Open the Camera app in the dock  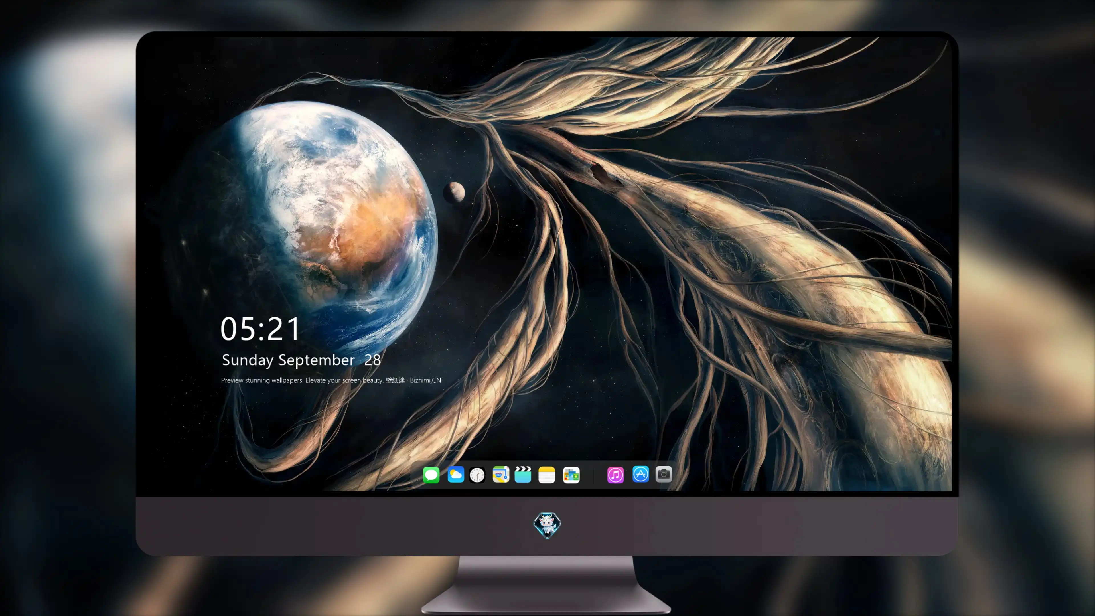coord(664,474)
